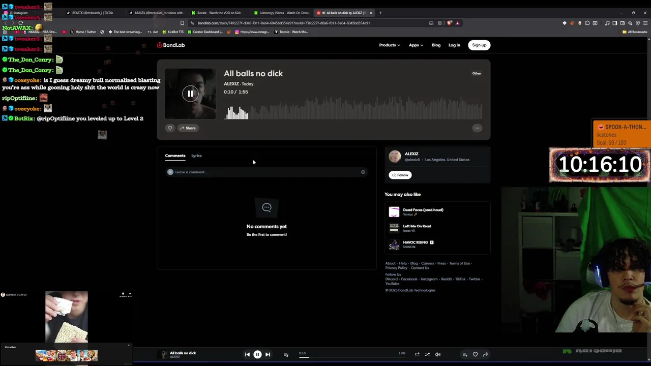Share the track using the Share button
Screen dimensions: 651x366
click(188, 128)
